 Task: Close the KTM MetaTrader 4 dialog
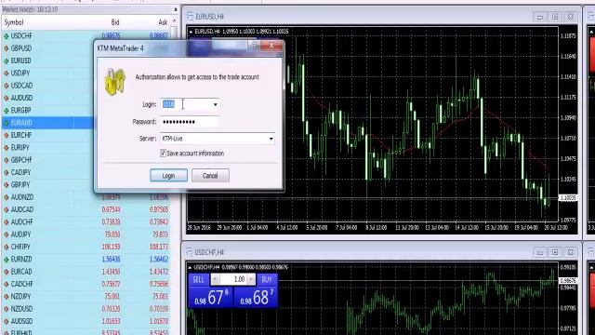pos(271,46)
